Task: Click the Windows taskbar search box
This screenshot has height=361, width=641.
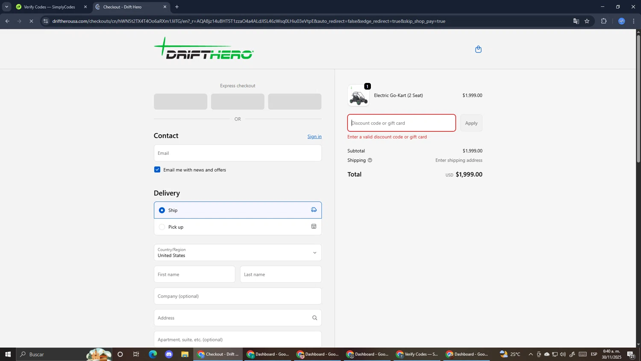Action: click(x=64, y=354)
